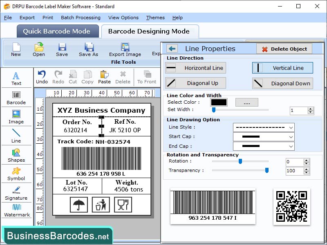327x245 pixels.
Task: Select the Barcode tool
Action: tap(16, 98)
